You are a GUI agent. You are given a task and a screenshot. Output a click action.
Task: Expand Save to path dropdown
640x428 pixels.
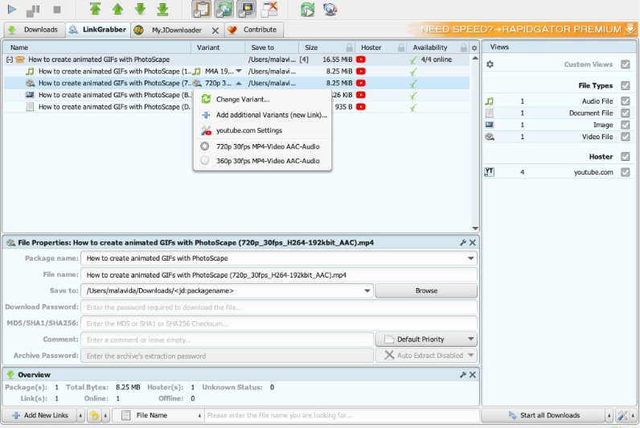367,290
